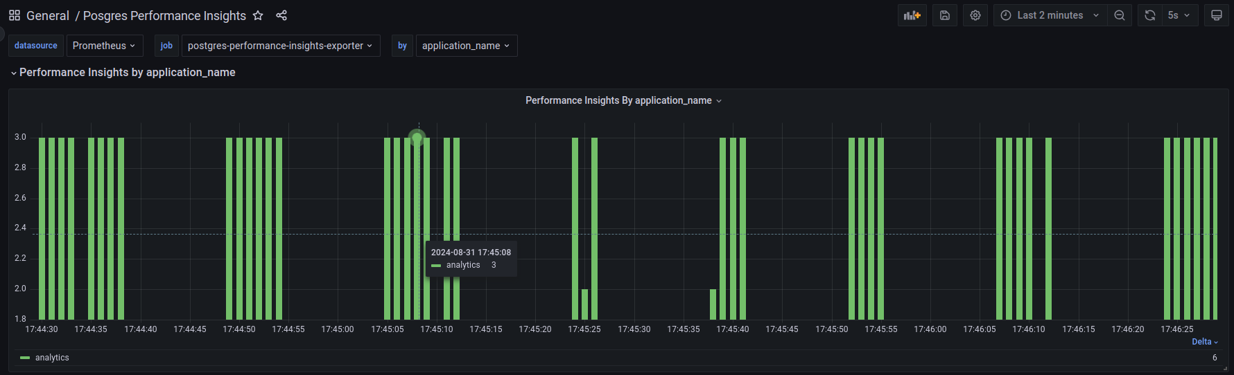Open the Prometheus datasource dropdown
This screenshot has height=375, width=1234.
(x=104, y=46)
